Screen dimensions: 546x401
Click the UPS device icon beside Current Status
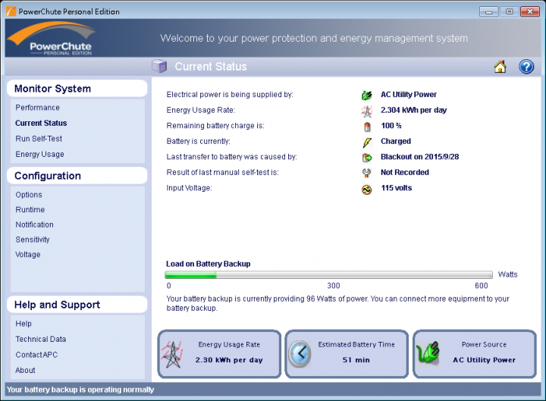[x=159, y=66]
